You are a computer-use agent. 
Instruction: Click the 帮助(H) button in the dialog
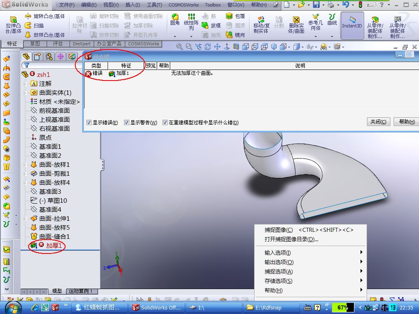407,122
